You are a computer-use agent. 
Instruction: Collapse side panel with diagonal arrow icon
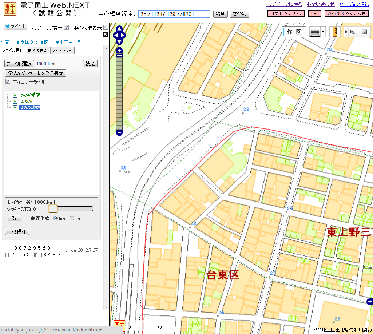pos(106,35)
